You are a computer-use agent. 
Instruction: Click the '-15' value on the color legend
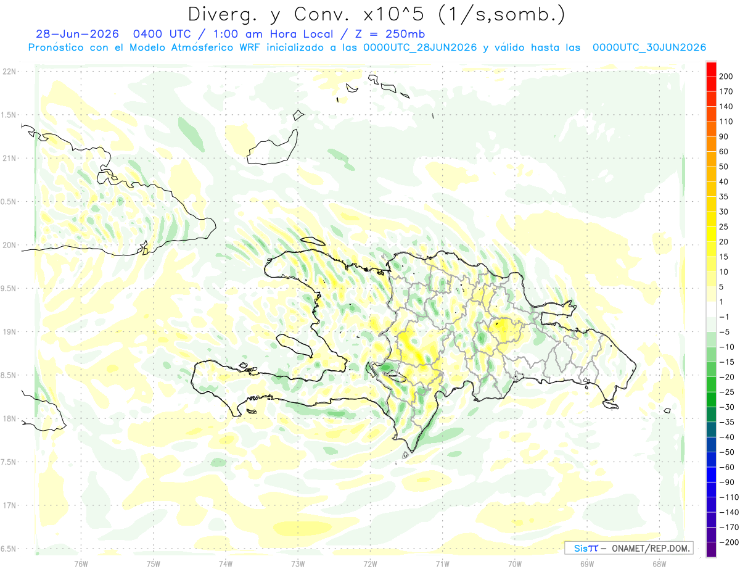pos(726,362)
